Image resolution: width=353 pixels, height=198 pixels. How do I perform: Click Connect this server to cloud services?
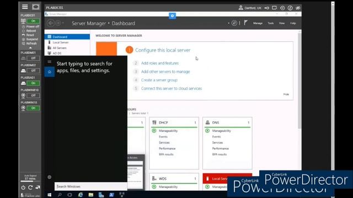click(172, 89)
